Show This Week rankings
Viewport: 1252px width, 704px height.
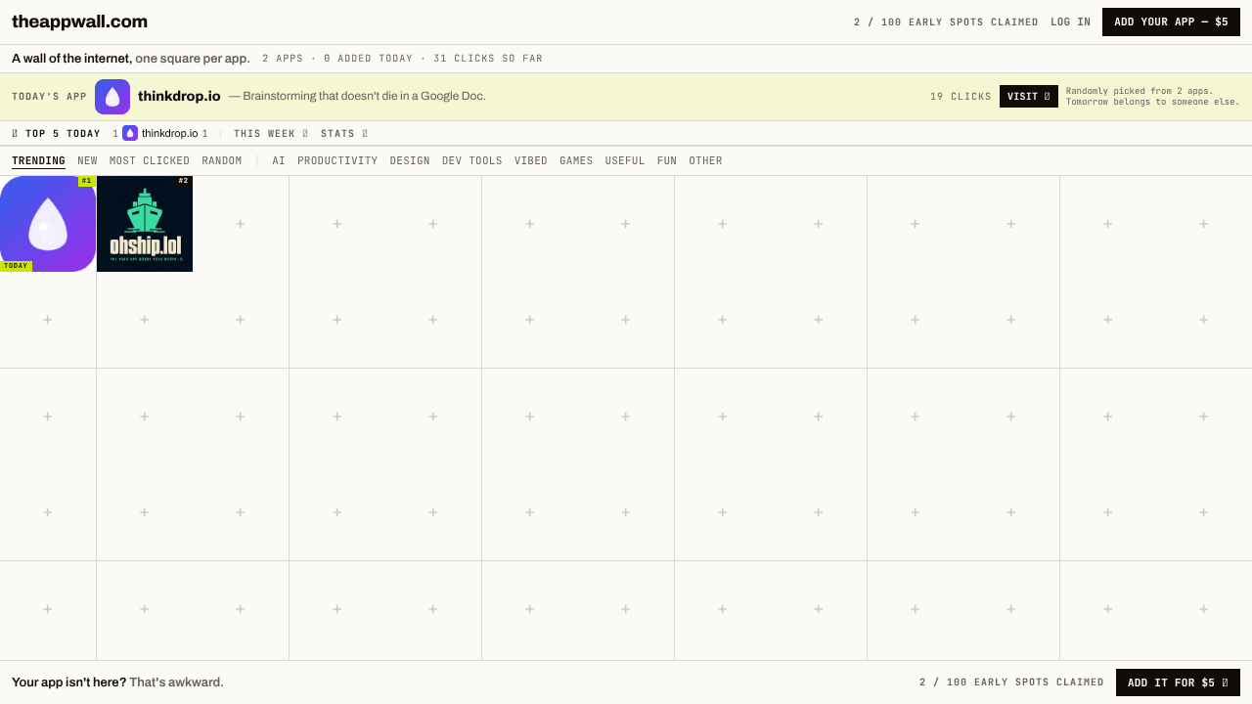pyautogui.click(x=271, y=133)
